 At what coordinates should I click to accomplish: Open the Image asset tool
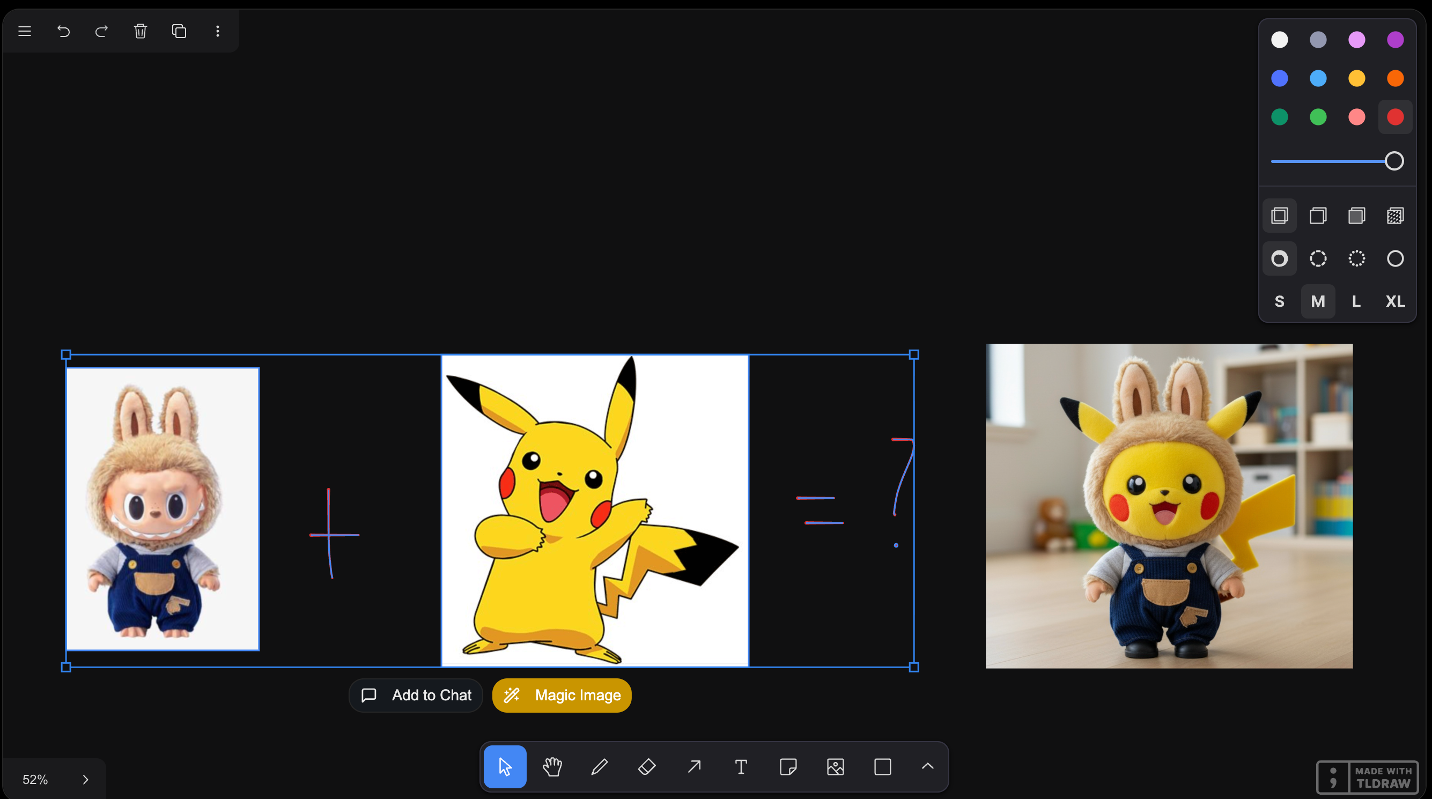[x=836, y=767]
